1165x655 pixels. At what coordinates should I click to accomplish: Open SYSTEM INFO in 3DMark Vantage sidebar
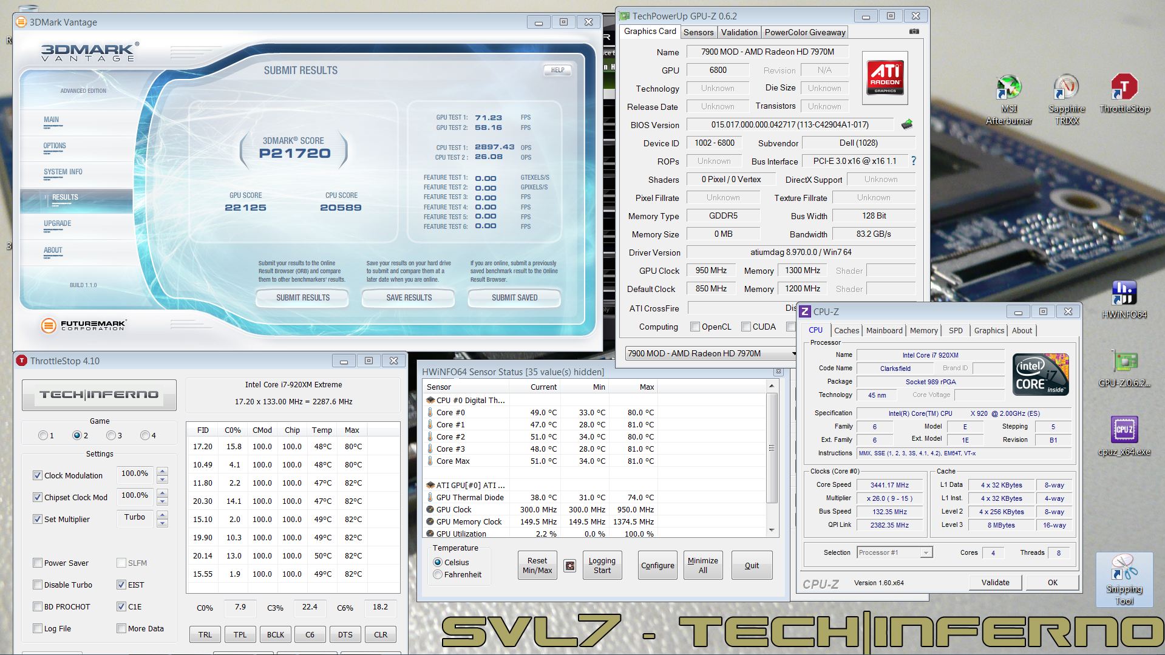tap(63, 172)
